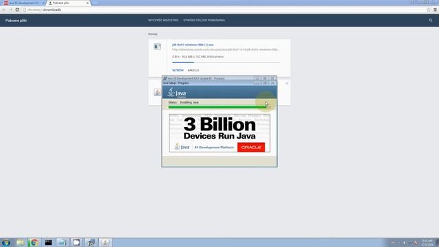Screen dimensions: 439x247
Task: Click WZNÓW to resume the jdk download
Action: click(178, 70)
